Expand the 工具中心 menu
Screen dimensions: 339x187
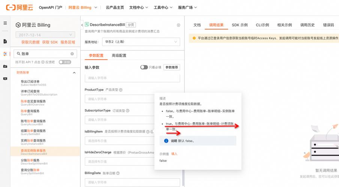point(163,7)
